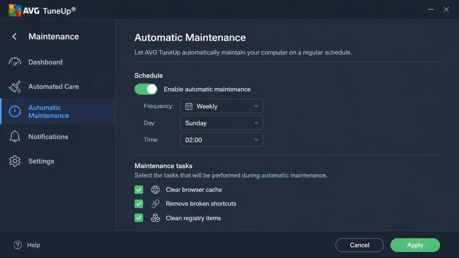This screenshot has width=459, height=258.
Task: Click the Notifications bell icon
Action: point(15,136)
